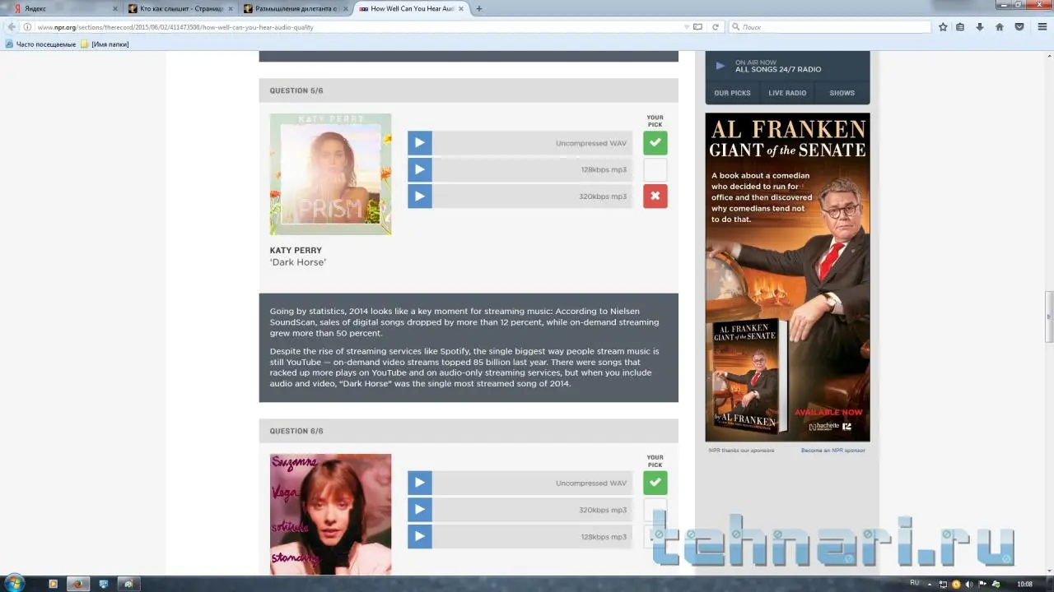Toggle Reader View in the address bar

tap(697, 27)
